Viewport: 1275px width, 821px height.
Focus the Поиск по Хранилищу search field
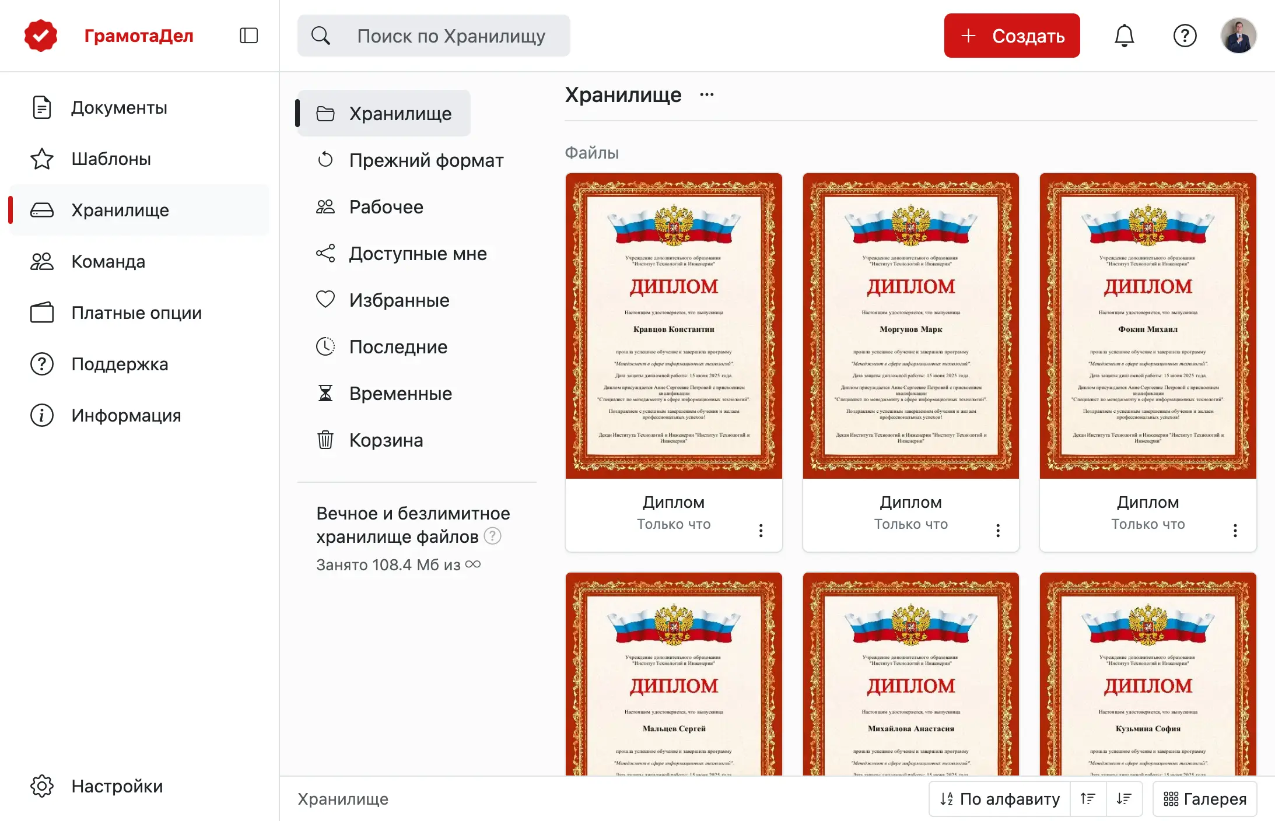coord(434,36)
